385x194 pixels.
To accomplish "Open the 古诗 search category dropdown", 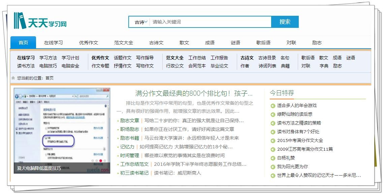I will pos(141,22).
